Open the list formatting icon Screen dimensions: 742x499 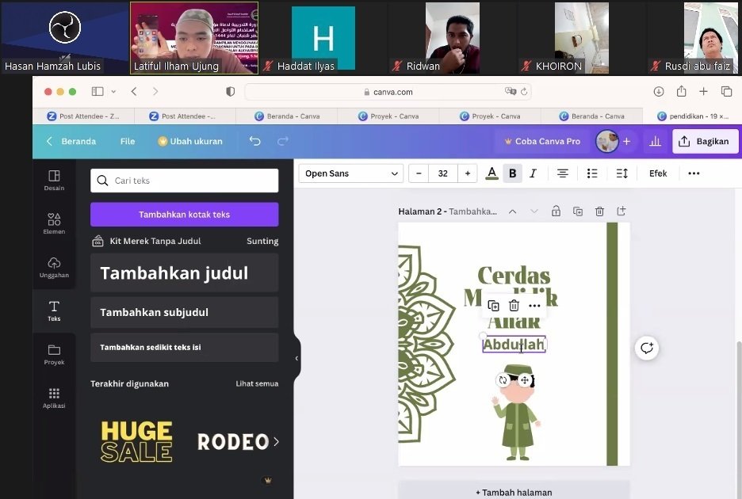(592, 173)
